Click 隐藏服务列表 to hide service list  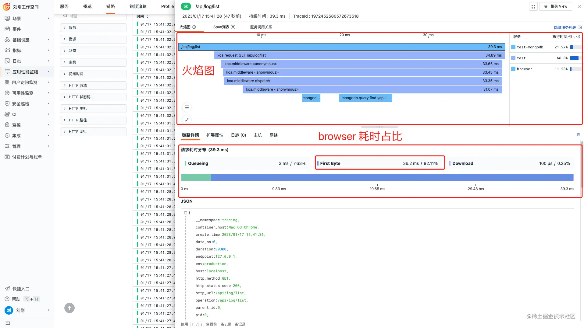click(568, 27)
